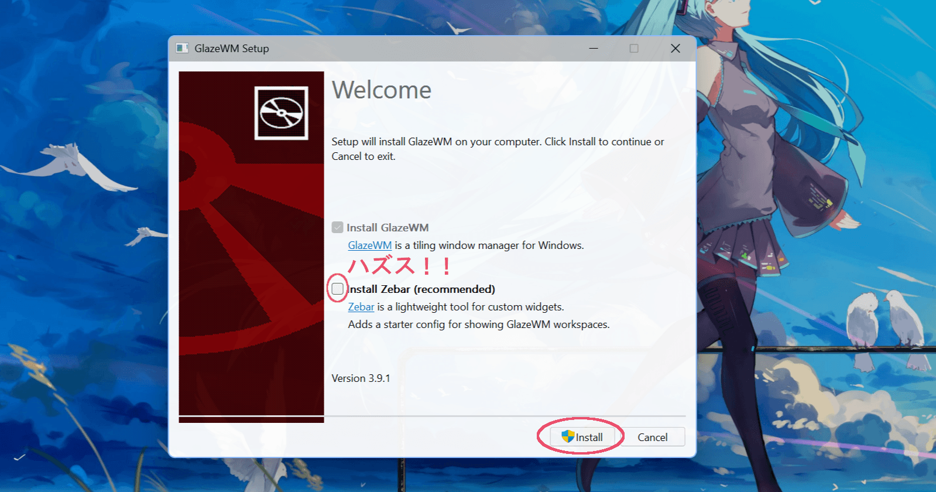Screen dimensions: 936x492
Task: Click the greyed-out maximize button
Action: [x=634, y=48]
